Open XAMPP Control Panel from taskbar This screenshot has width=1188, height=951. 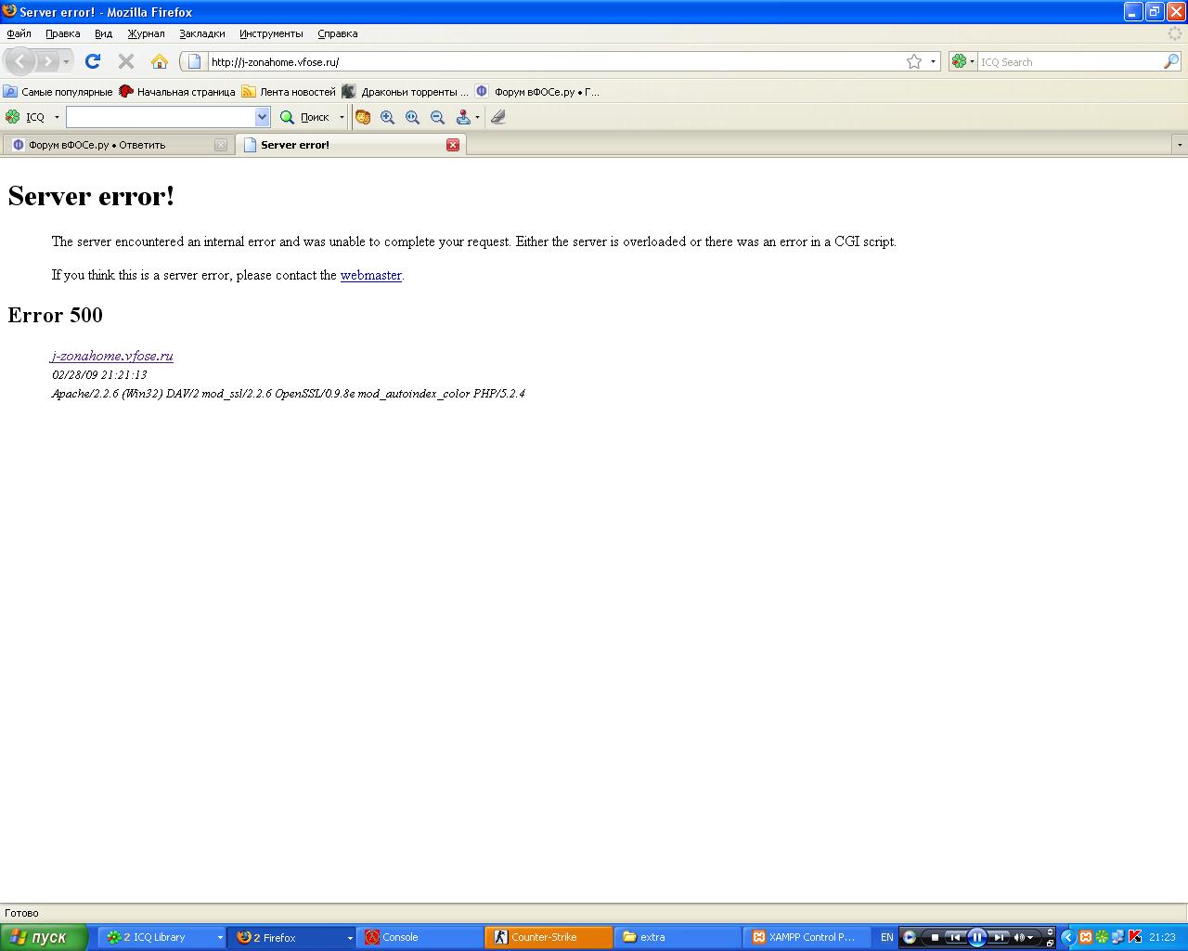806,937
